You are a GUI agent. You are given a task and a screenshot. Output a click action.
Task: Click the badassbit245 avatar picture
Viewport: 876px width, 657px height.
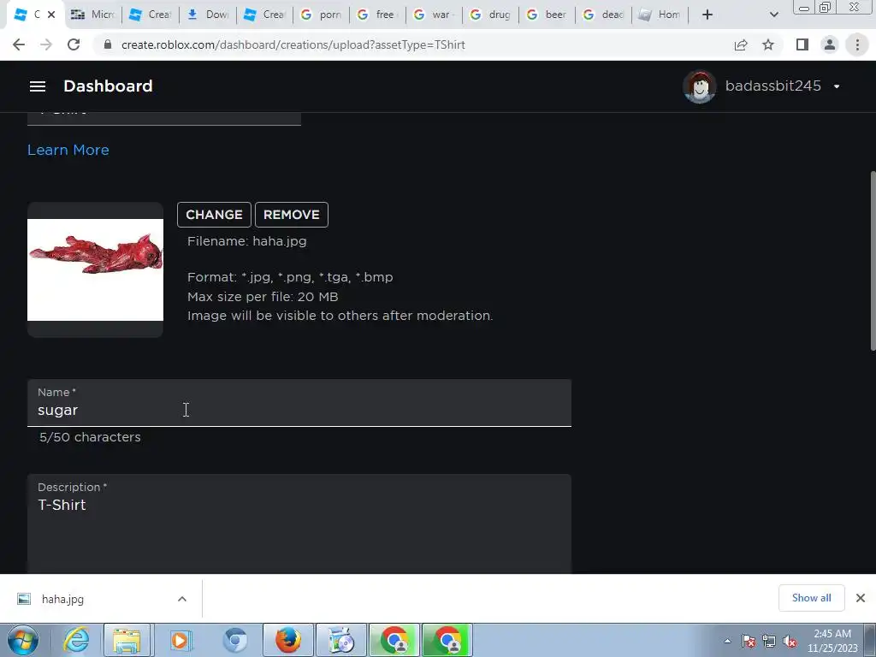[x=700, y=86]
